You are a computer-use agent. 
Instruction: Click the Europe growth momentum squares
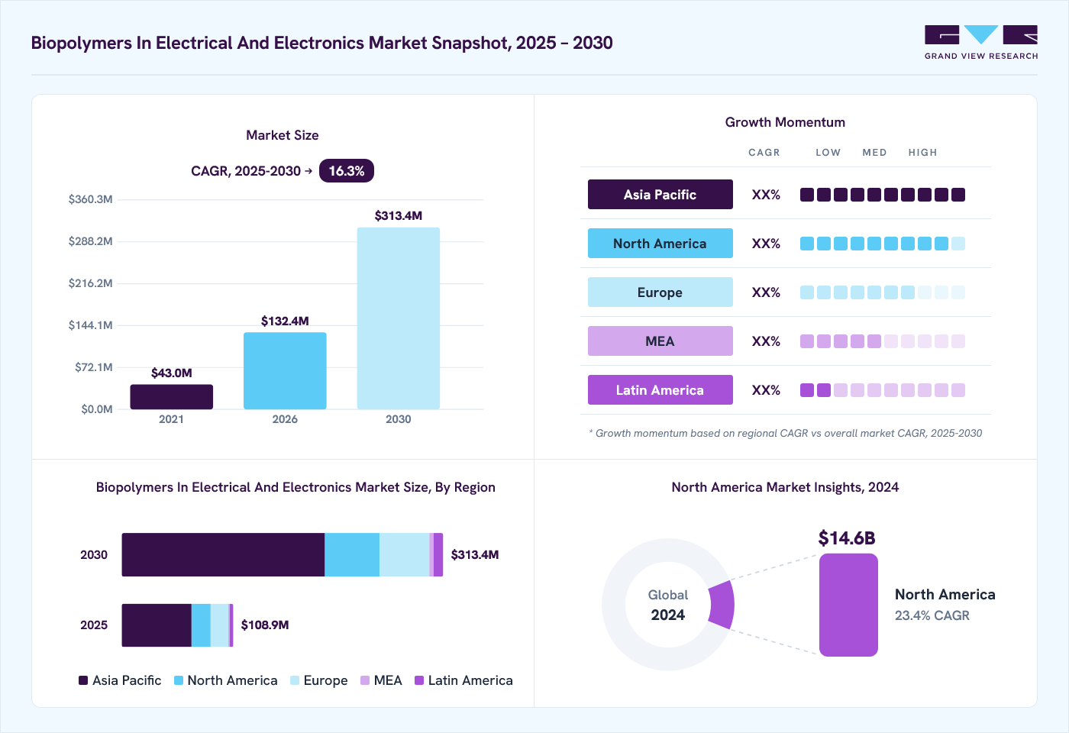coord(883,292)
